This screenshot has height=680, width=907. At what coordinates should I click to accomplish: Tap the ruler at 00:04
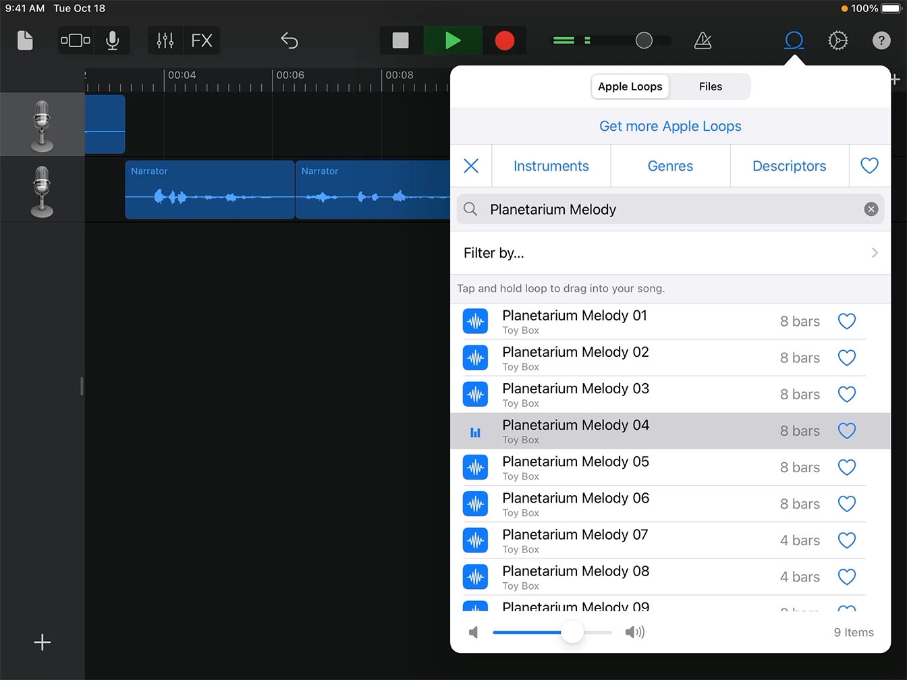182,75
